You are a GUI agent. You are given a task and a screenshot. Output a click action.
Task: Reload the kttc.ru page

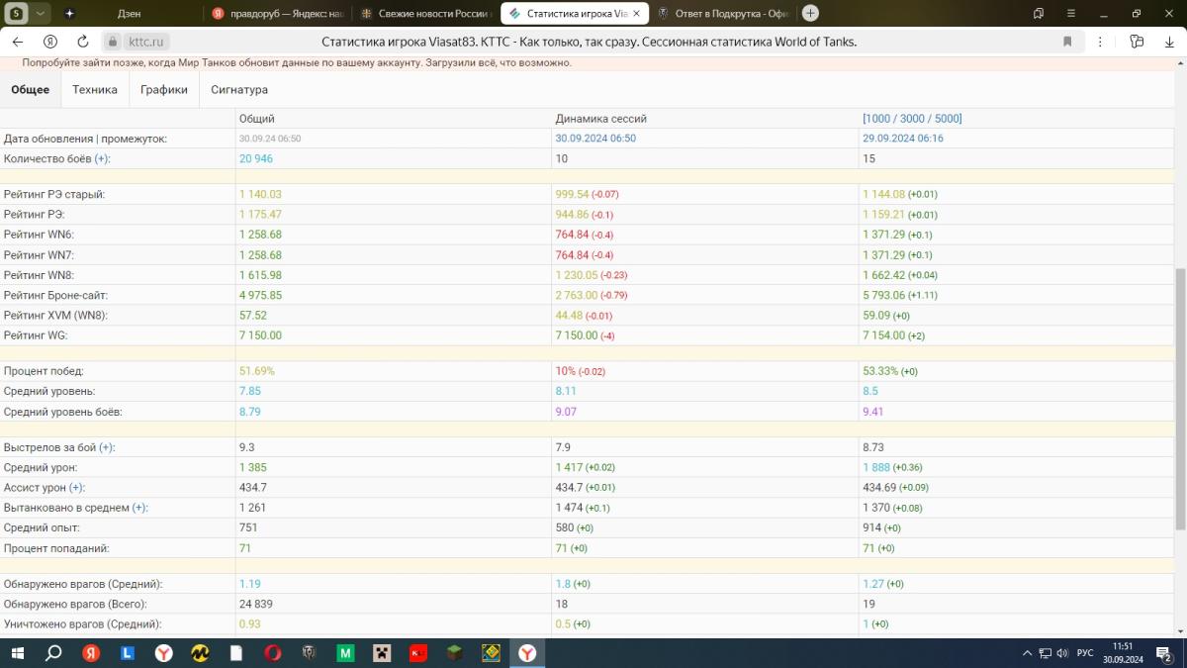83,42
